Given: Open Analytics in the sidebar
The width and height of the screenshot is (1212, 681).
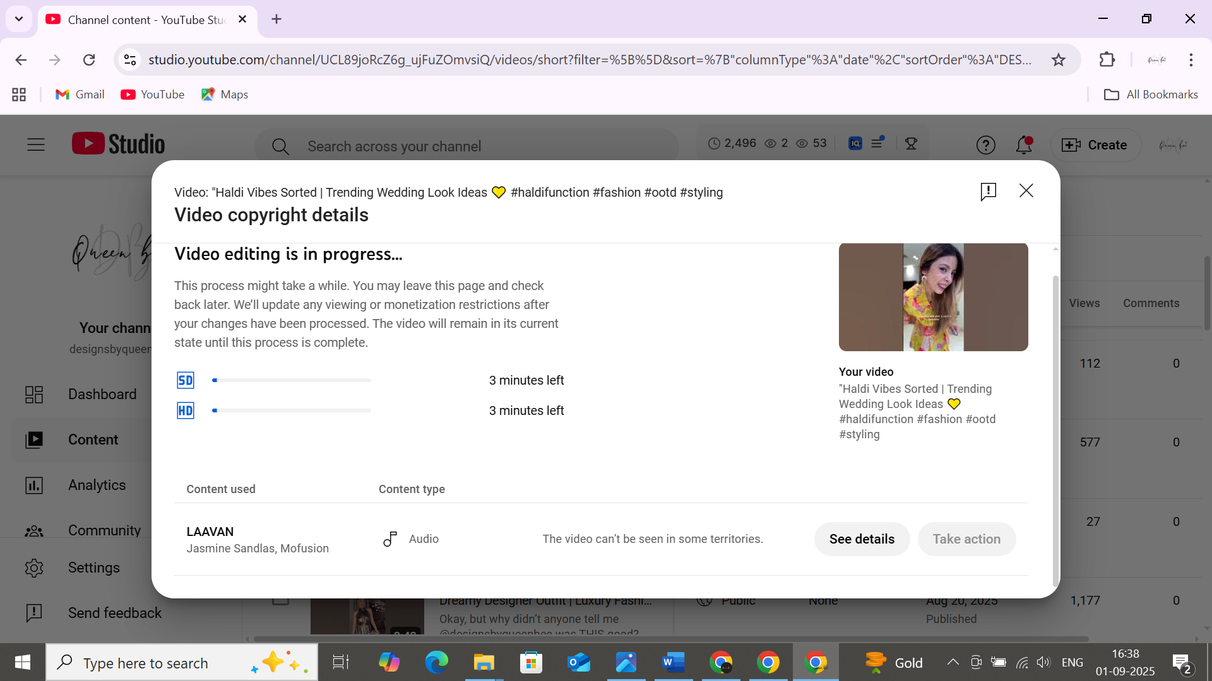Looking at the screenshot, I should (x=97, y=485).
